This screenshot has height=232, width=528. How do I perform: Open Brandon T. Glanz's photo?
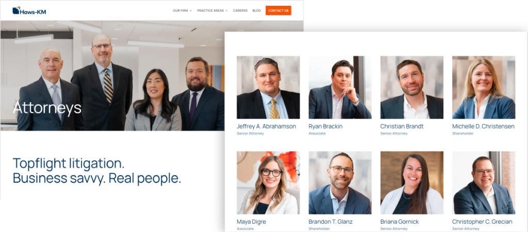[x=340, y=183]
